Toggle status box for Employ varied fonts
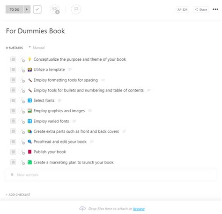This screenshot has height=214, width=222. click(13, 121)
